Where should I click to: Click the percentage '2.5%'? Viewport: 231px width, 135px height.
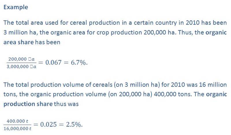[74, 124]
